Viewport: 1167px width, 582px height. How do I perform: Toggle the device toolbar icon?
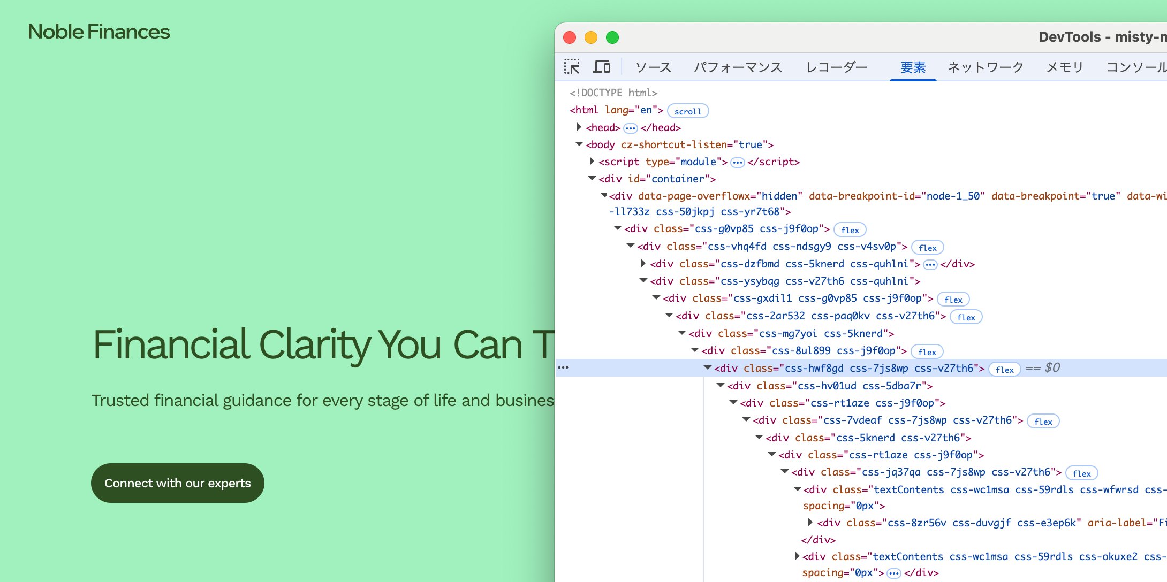602,67
